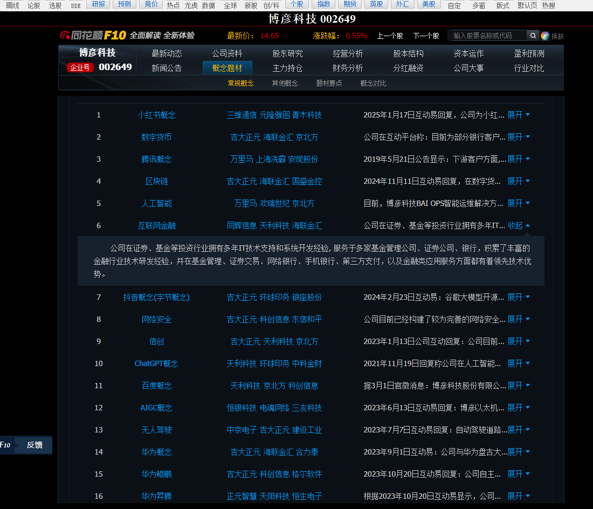Click the colorful skin-change icon
Screen dimensions: 593x509
pos(544,36)
